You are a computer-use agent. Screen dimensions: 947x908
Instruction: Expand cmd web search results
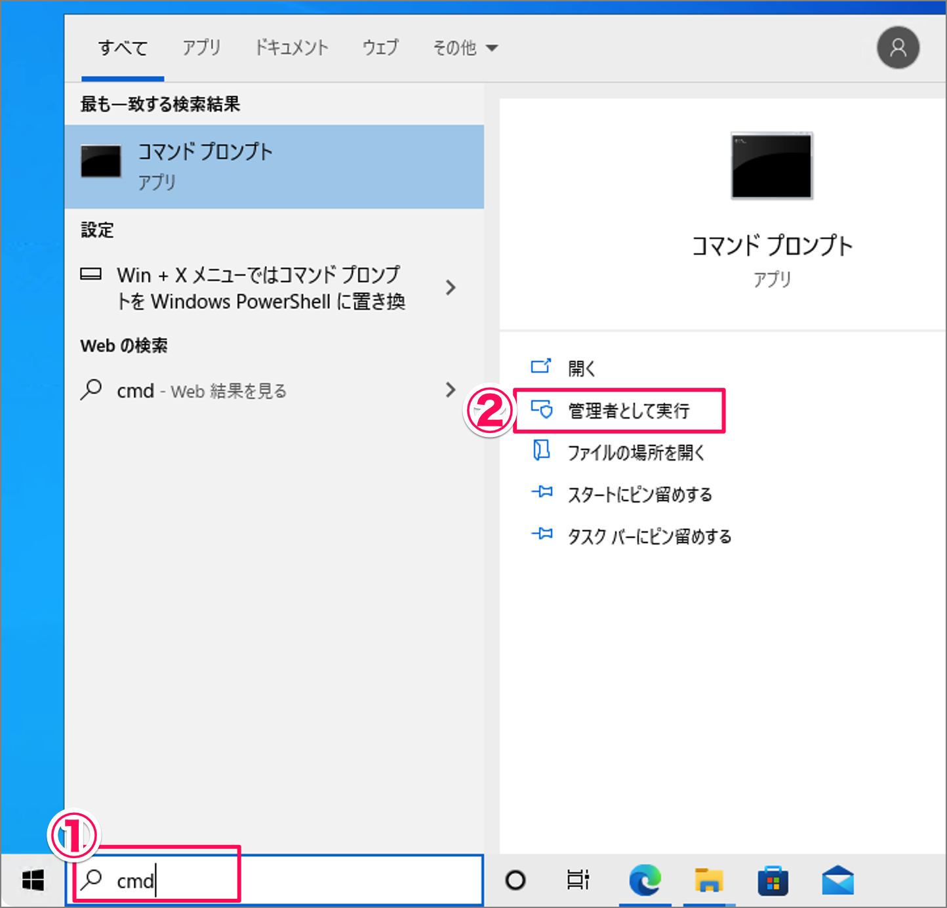coord(451,390)
